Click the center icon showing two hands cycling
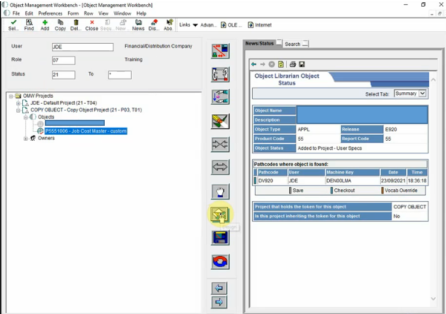The width and height of the screenshot is (446, 314). coord(220,74)
